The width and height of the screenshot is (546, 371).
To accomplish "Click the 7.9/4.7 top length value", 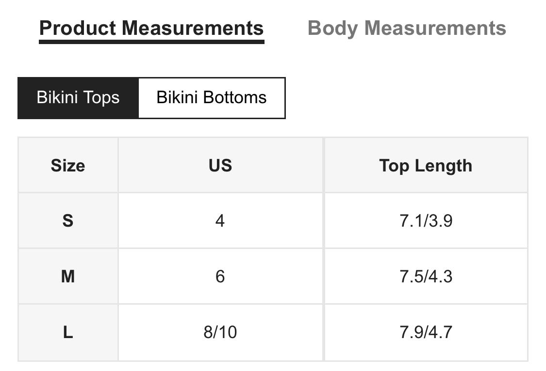I will tap(426, 332).
